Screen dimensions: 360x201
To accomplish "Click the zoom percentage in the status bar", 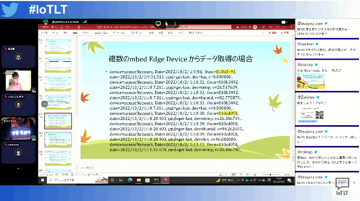I will point(287,175).
